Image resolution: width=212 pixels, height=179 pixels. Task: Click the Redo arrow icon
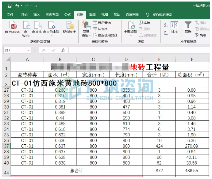(x=27, y=6)
